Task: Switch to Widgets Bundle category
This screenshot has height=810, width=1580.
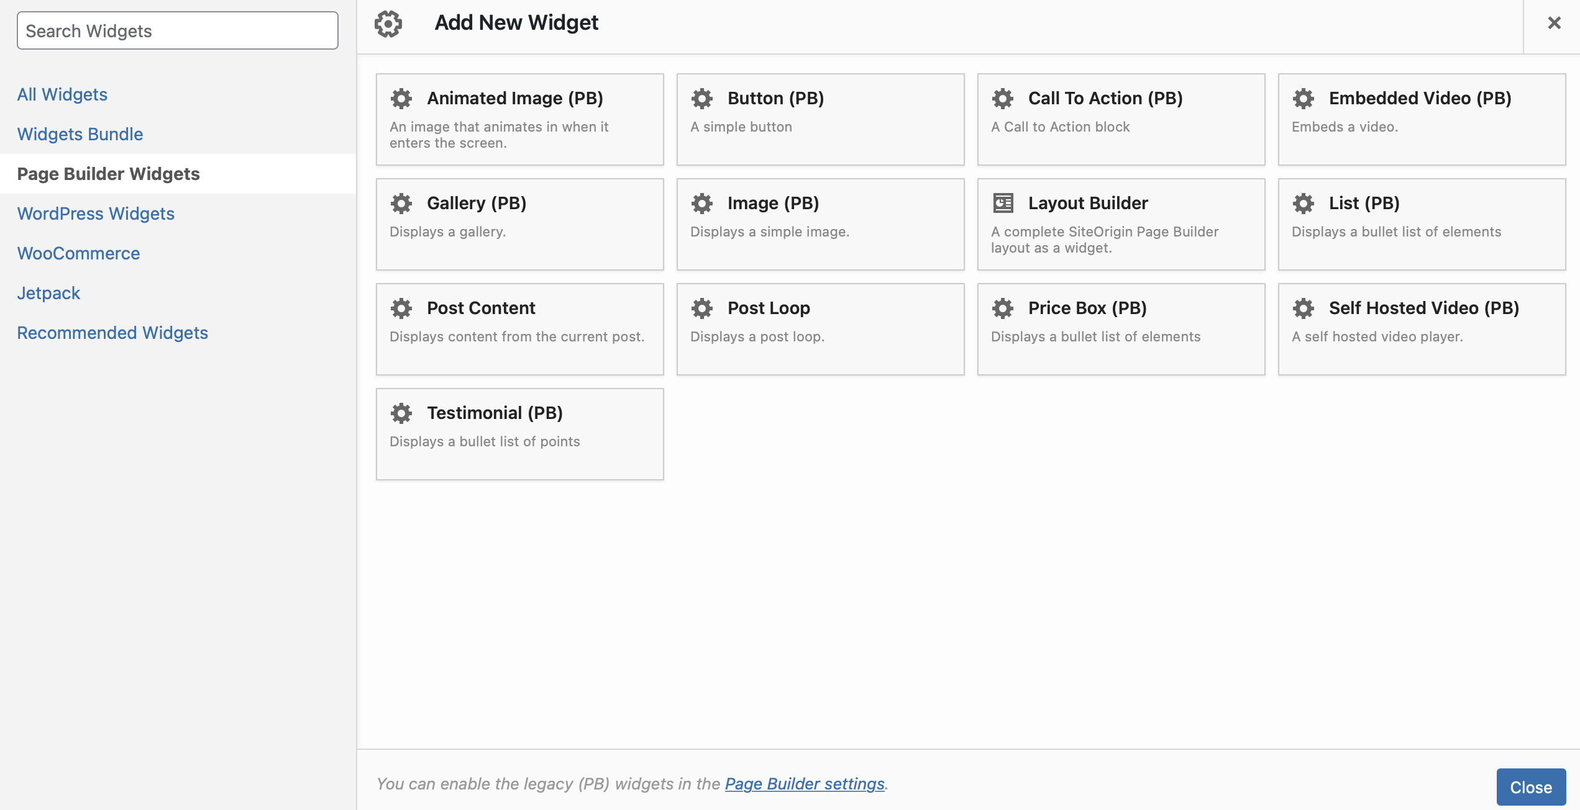Action: click(x=80, y=134)
